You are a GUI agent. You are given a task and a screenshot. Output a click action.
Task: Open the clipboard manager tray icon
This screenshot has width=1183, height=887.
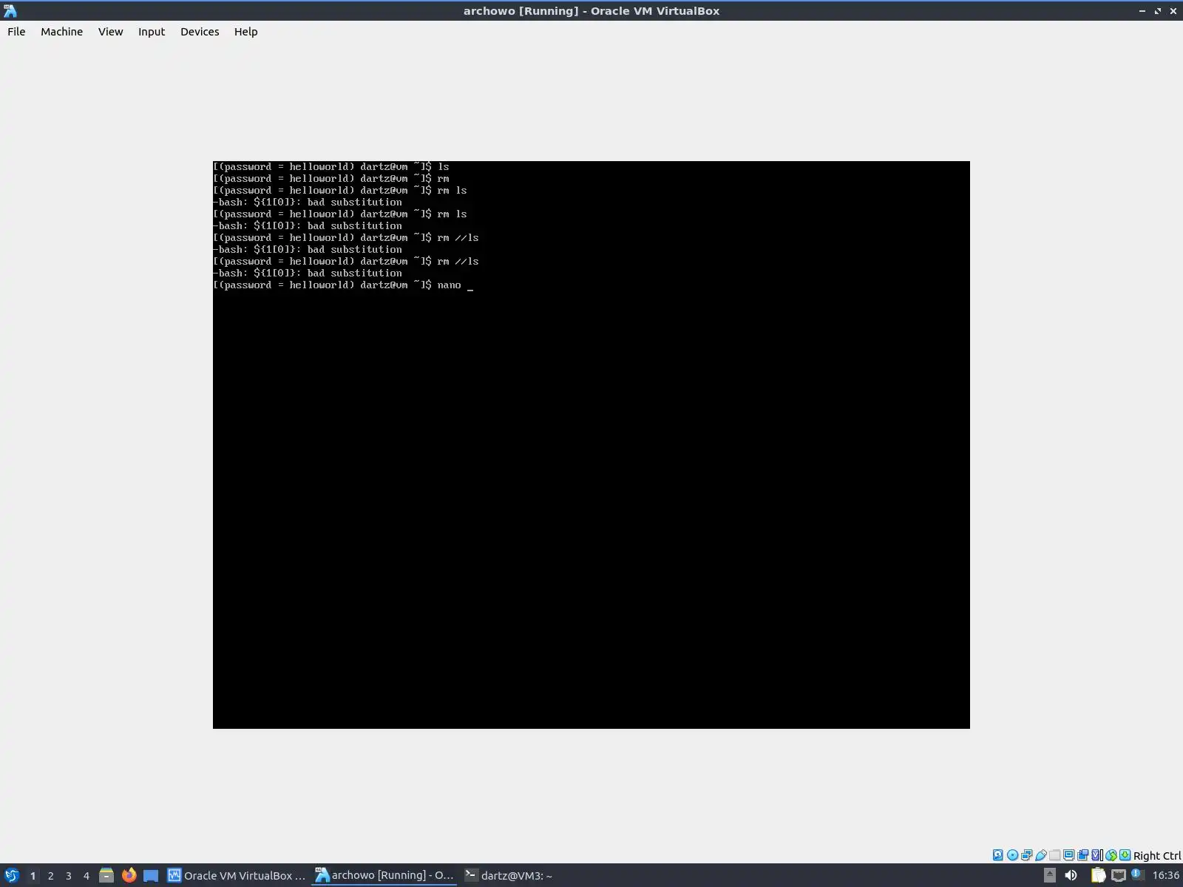coord(1098,876)
